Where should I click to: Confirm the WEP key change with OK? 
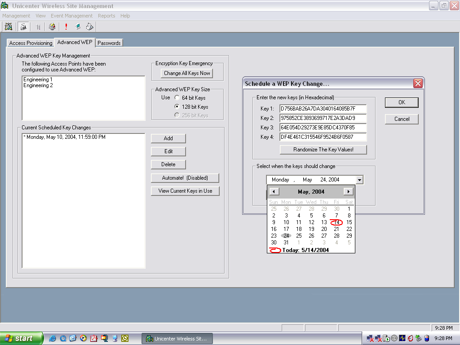[x=402, y=102]
